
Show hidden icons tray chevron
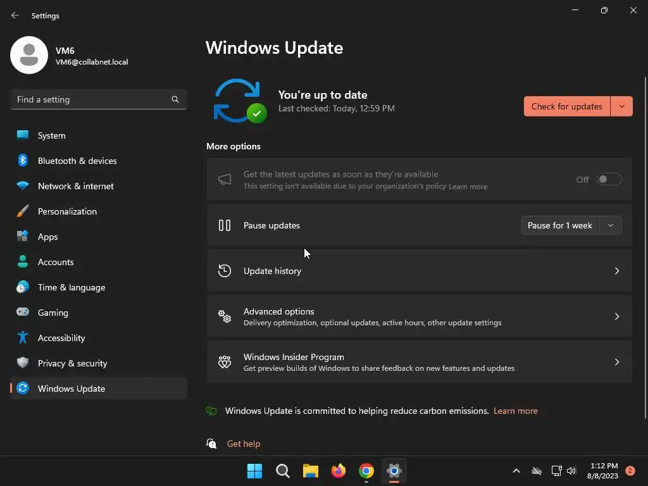coord(516,471)
